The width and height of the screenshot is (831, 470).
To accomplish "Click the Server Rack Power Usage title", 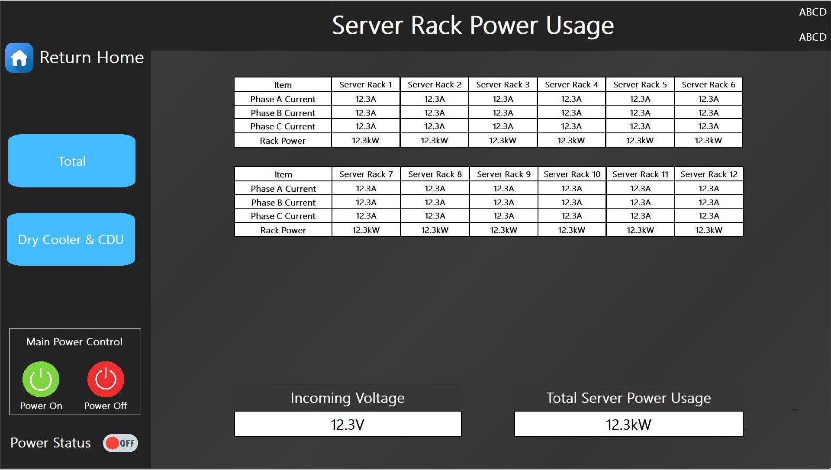I will pos(473,25).
